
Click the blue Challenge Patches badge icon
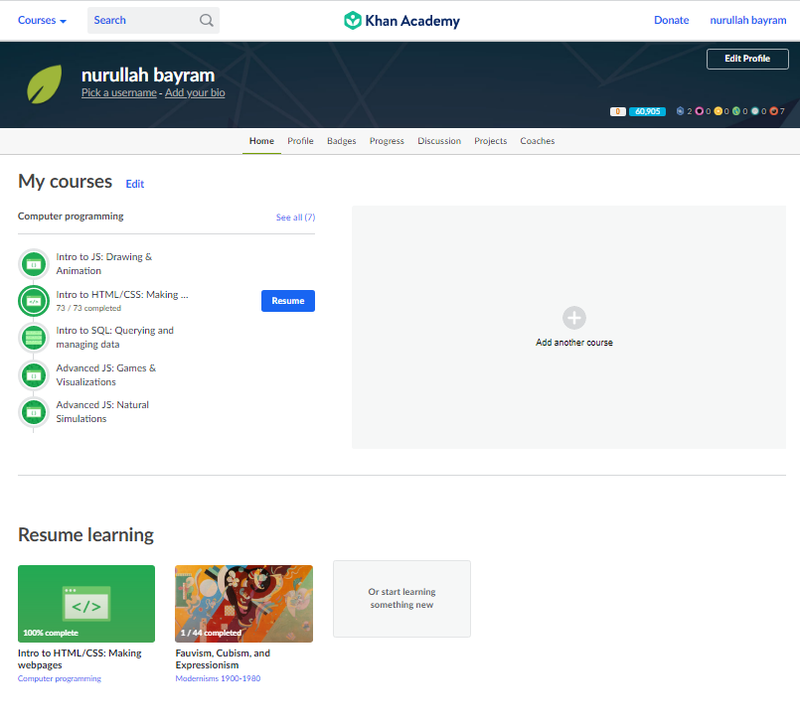(x=680, y=111)
